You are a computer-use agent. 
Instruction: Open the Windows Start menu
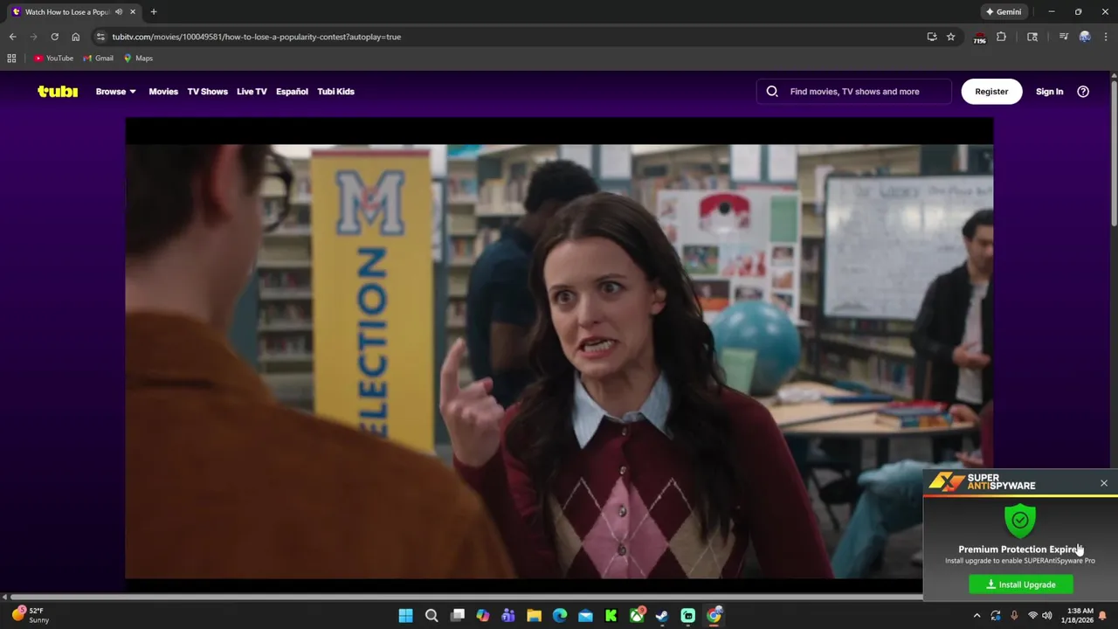(x=406, y=616)
